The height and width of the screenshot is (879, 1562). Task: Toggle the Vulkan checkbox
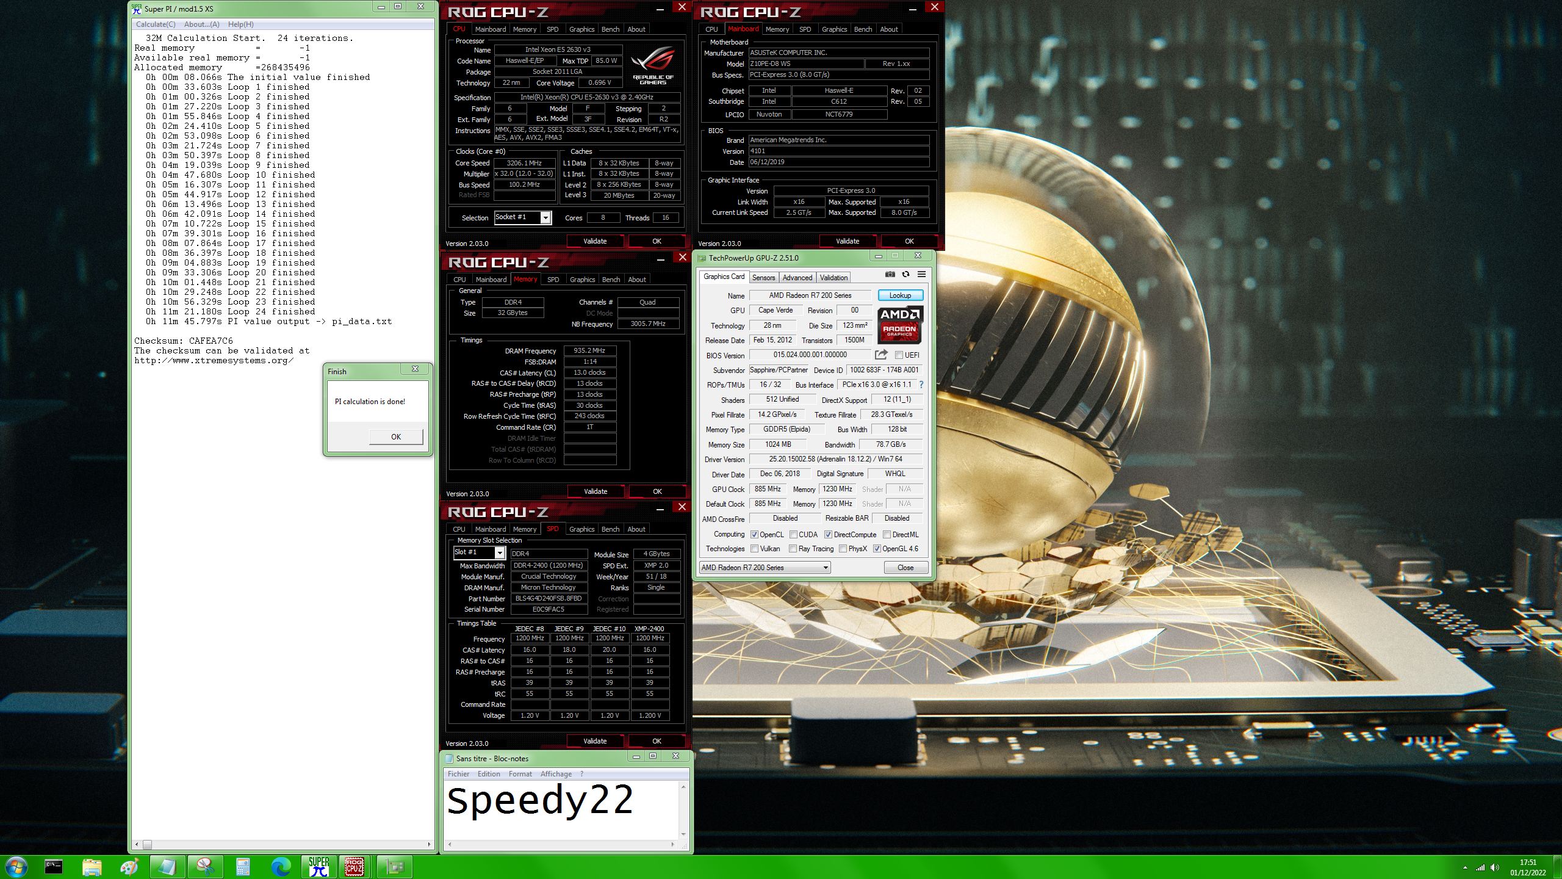[x=754, y=549]
